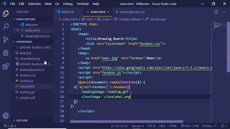
Task: Click the horizontal editor scrollbar
Action: tap(126, 121)
